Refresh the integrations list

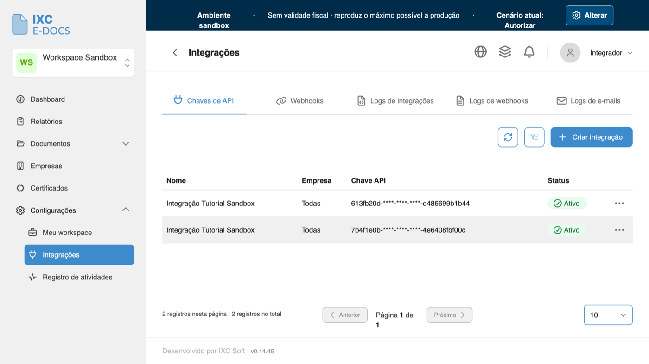(x=508, y=137)
